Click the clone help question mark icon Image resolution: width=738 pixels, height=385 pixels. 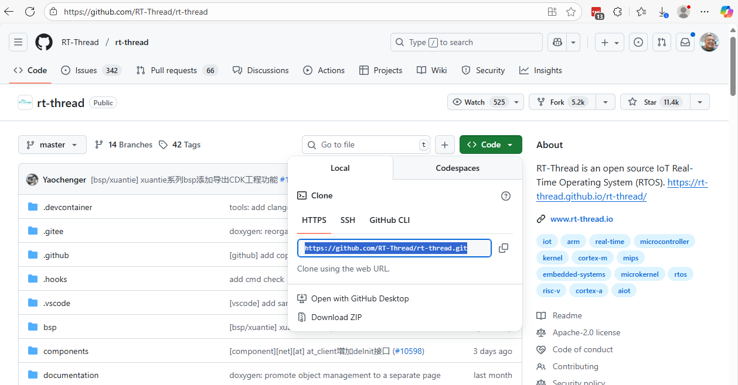(506, 196)
